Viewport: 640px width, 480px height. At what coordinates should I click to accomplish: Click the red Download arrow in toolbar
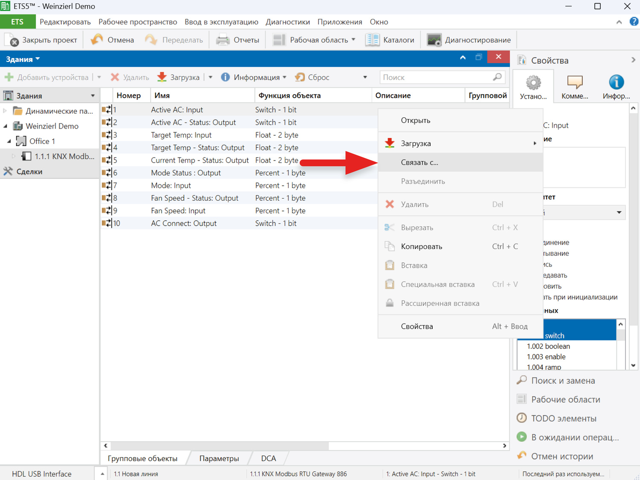coord(162,77)
